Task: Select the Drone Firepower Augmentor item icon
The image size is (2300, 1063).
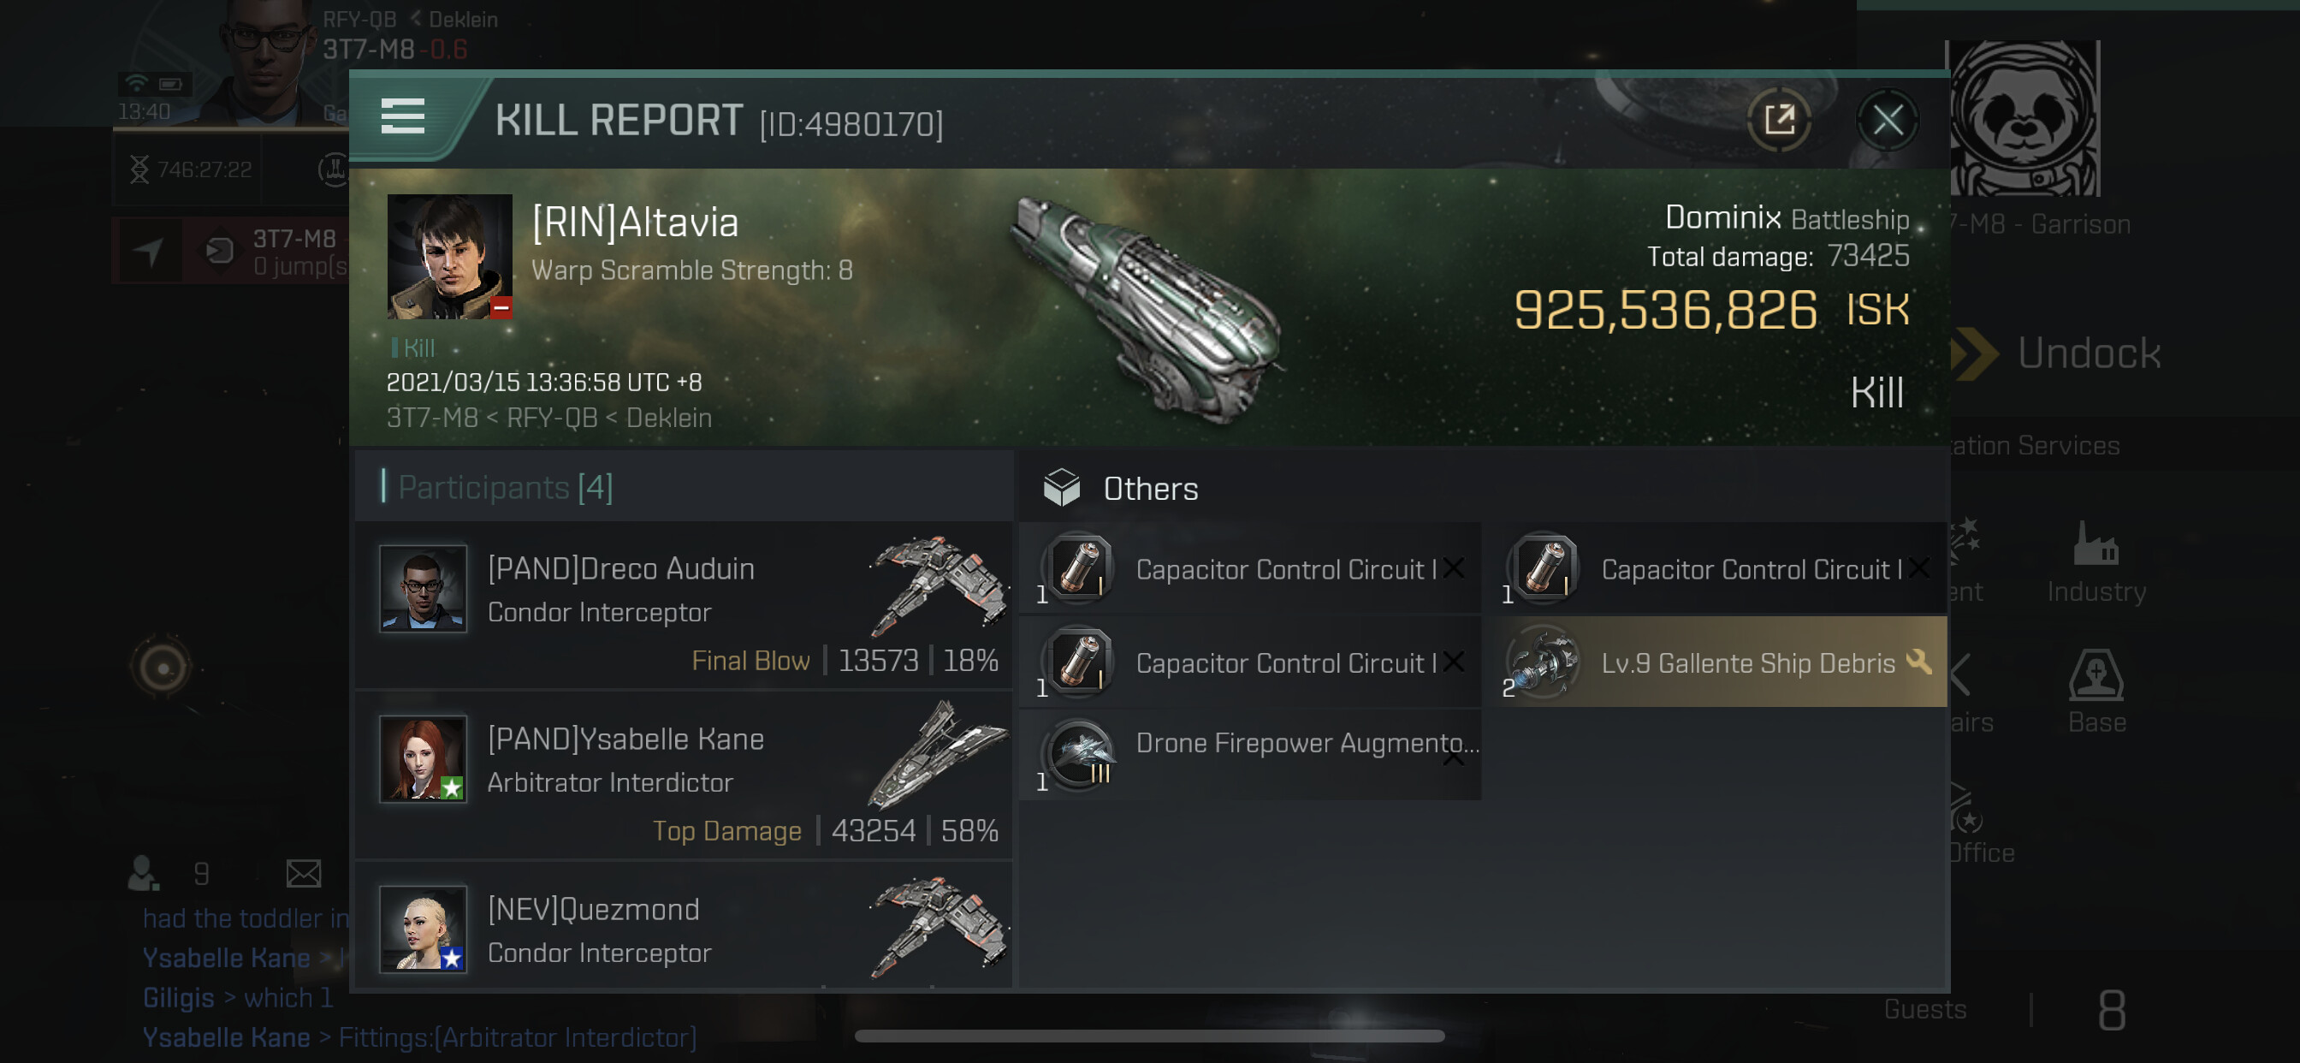Action: pyautogui.click(x=1079, y=754)
